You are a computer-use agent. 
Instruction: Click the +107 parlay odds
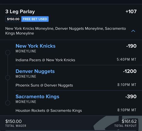coord(131,11)
